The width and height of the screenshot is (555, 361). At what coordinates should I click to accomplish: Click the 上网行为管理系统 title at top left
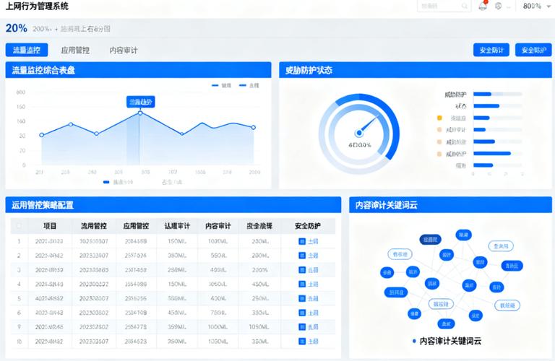(x=37, y=6)
